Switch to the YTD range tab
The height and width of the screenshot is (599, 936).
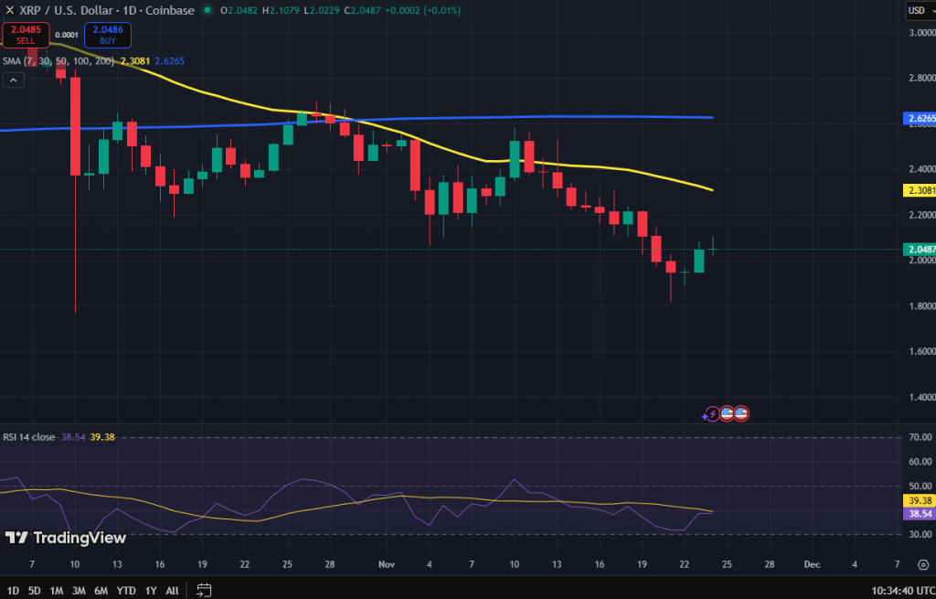(125, 592)
